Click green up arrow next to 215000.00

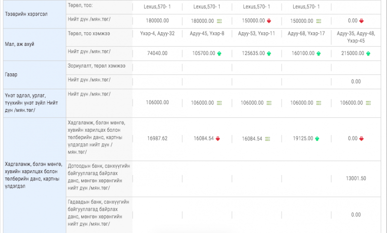(367, 54)
